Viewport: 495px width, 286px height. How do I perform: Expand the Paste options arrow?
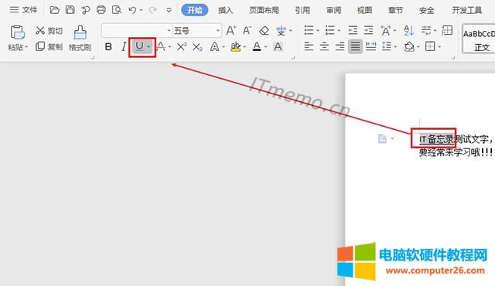click(26, 47)
